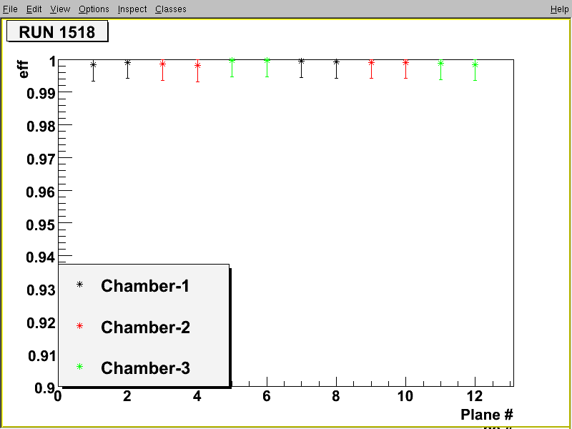Viewport: 572px width, 429px height.
Task: Open the Edit menu
Action: [x=34, y=9]
